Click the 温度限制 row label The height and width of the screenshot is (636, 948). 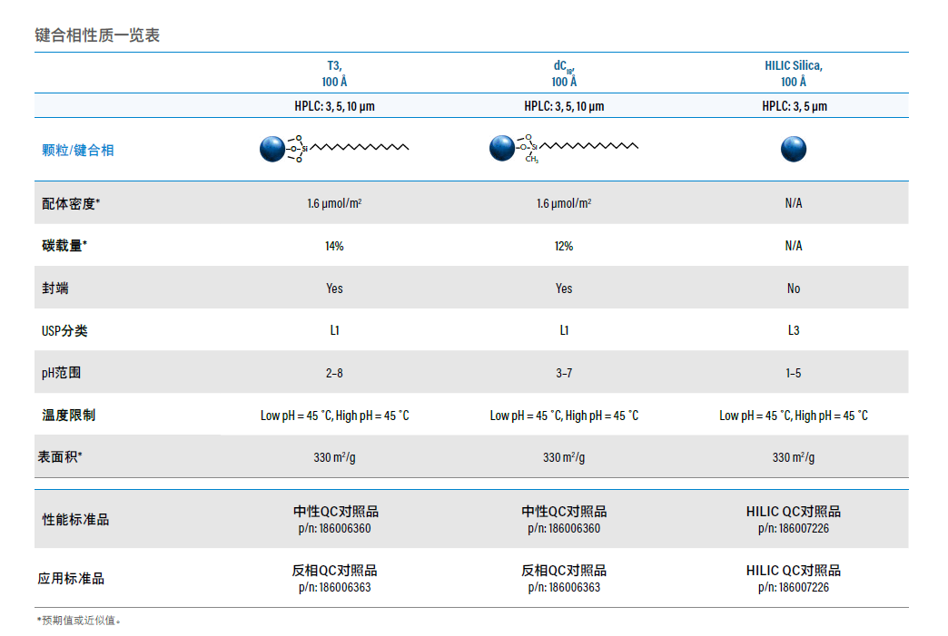pyautogui.click(x=68, y=415)
